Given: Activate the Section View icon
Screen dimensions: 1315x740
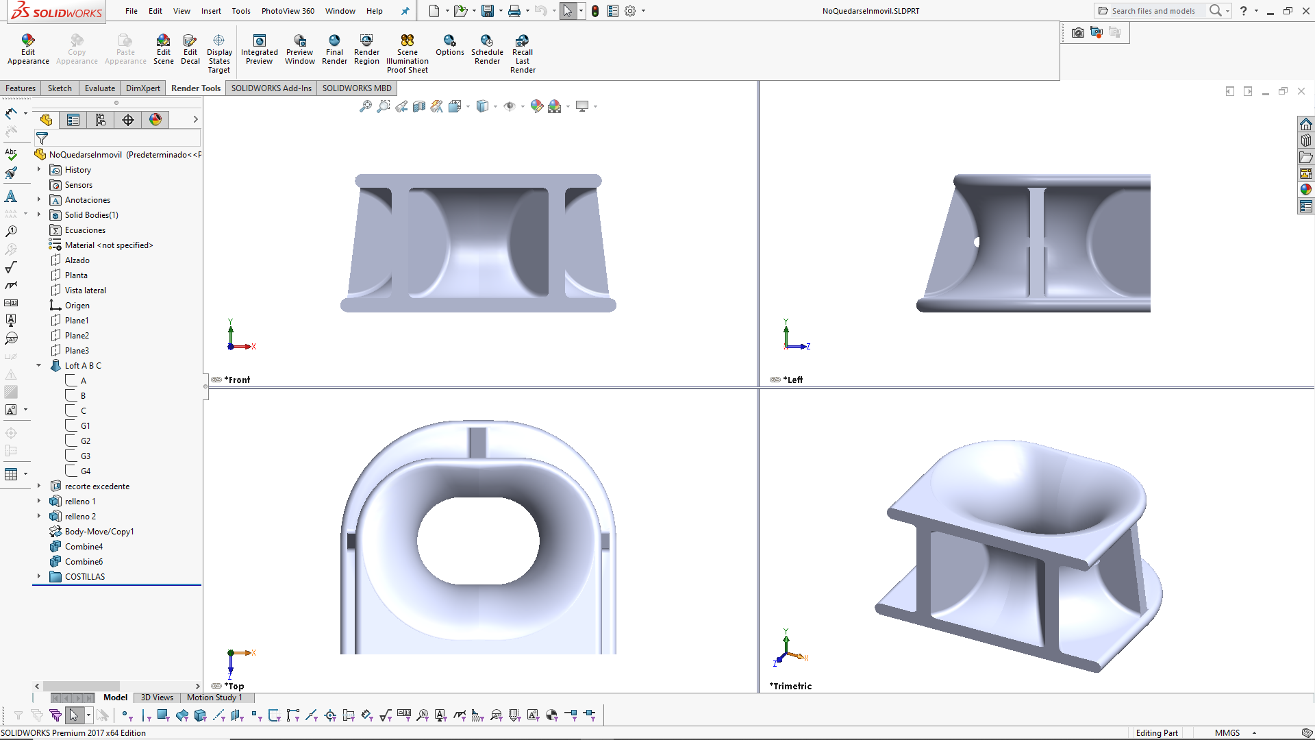Looking at the screenshot, I should tap(418, 106).
